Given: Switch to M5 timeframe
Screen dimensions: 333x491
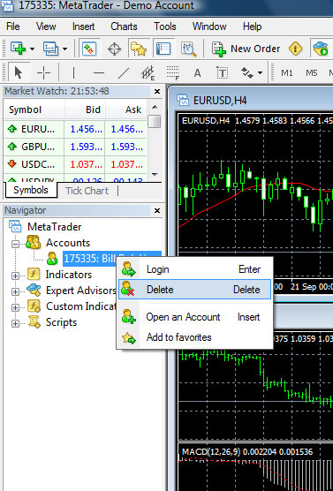Looking at the screenshot, I should pyautogui.click(x=312, y=73).
